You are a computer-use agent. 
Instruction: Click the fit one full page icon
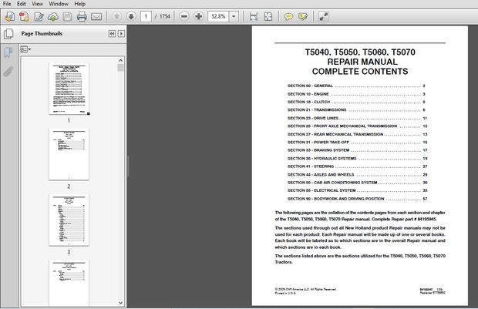point(268,16)
